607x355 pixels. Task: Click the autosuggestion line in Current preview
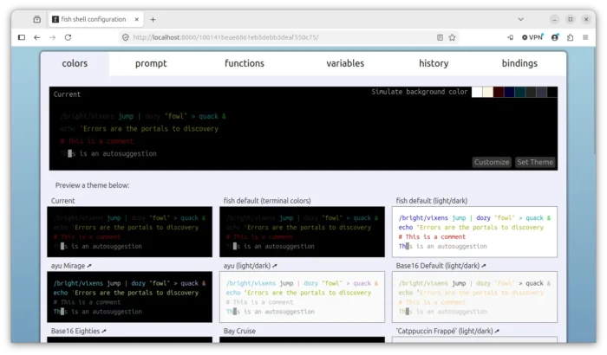[x=108, y=153]
